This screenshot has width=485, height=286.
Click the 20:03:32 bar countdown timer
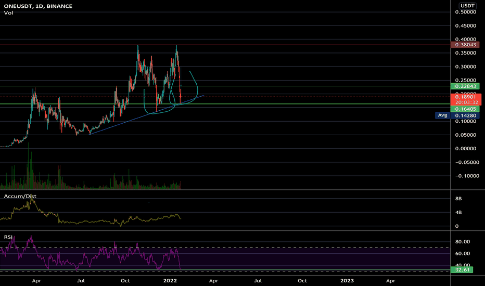click(x=466, y=102)
